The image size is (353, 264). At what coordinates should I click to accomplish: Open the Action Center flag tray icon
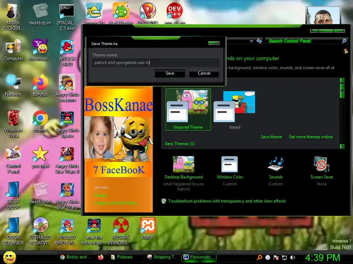click(x=276, y=257)
